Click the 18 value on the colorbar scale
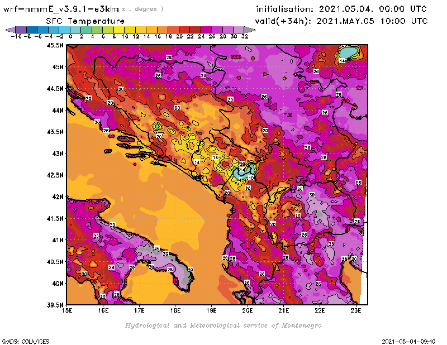Viewport: 447px width, 345px height. tap(168, 36)
